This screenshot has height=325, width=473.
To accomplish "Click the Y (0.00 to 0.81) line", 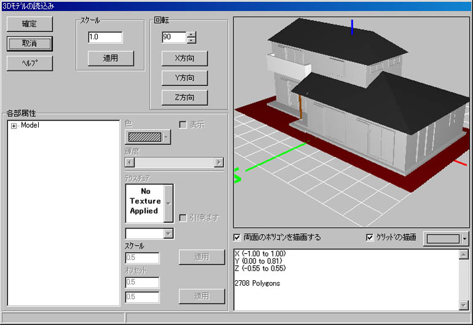I will [x=258, y=260].
